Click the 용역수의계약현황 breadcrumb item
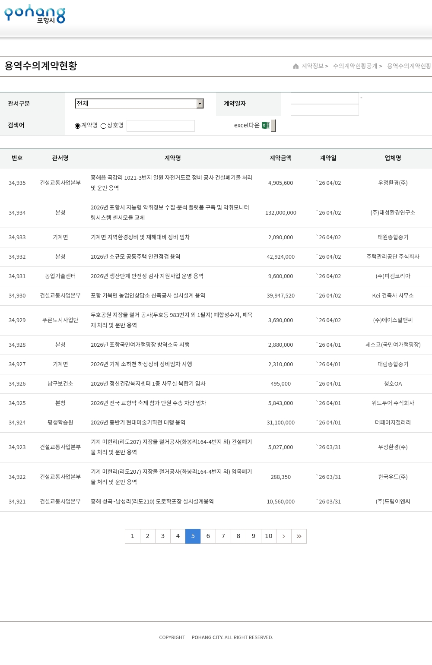Viewport: 432px width, 665px height. click(409, 66)
